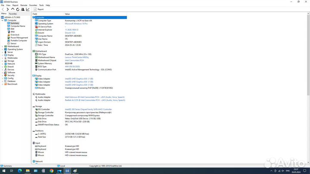310x174 pixels.
Task: Expand the Operating System tree node
Action: [3, 49]
